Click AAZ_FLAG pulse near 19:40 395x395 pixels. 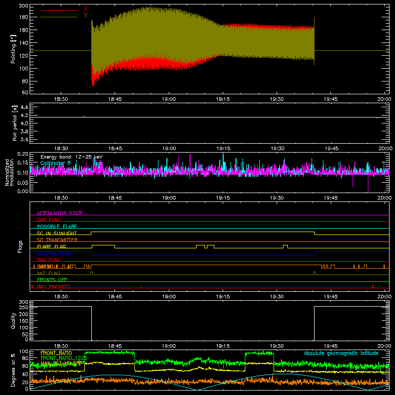pos(315,274)
